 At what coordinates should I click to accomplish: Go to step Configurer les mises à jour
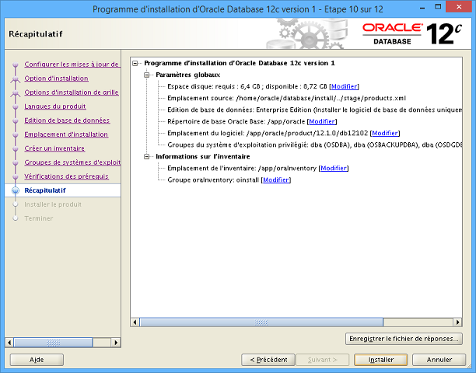tap(72, 64)
